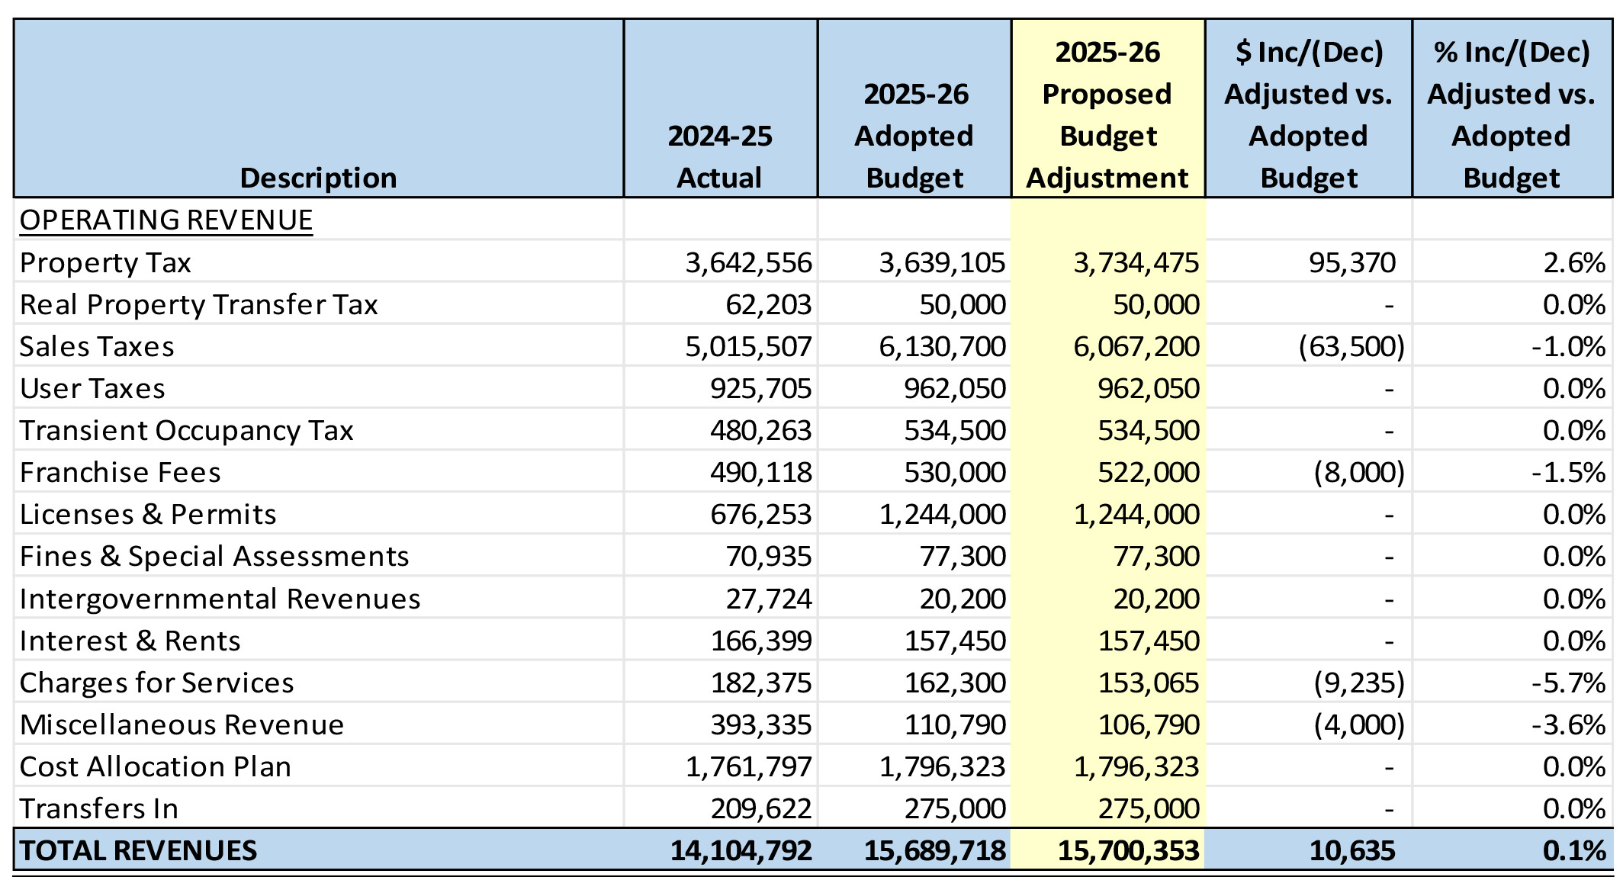Click the 2025-26 Adopted Budget header

click(x=914, y=136)
